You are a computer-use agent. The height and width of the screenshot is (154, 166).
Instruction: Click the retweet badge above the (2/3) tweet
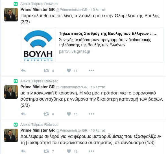click(x=16, y=81)
